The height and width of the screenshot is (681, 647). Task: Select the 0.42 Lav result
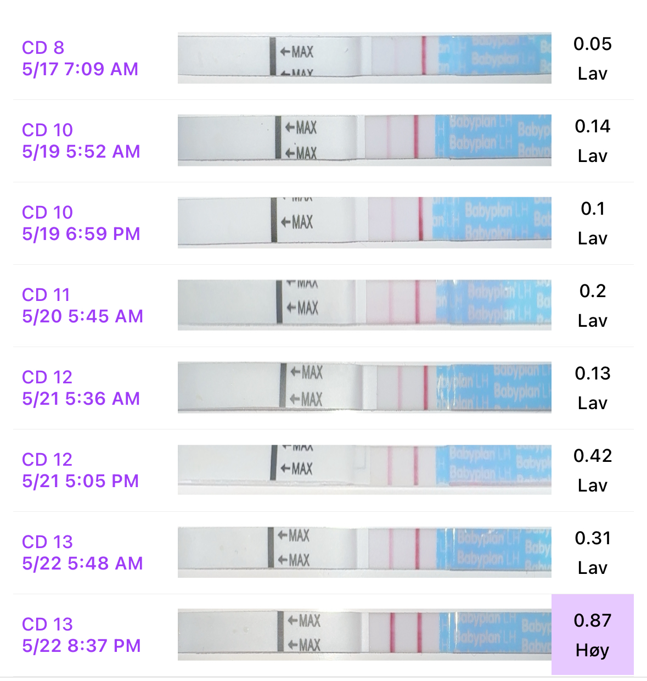click(x=592, y=470)
